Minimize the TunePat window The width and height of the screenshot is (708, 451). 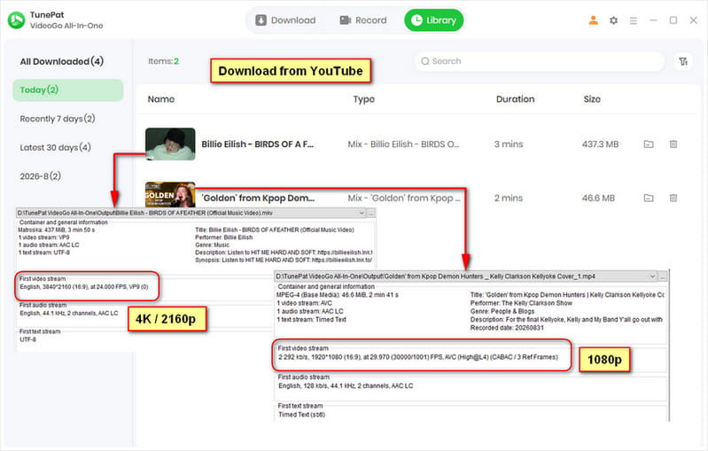click(x=653, y=20)
